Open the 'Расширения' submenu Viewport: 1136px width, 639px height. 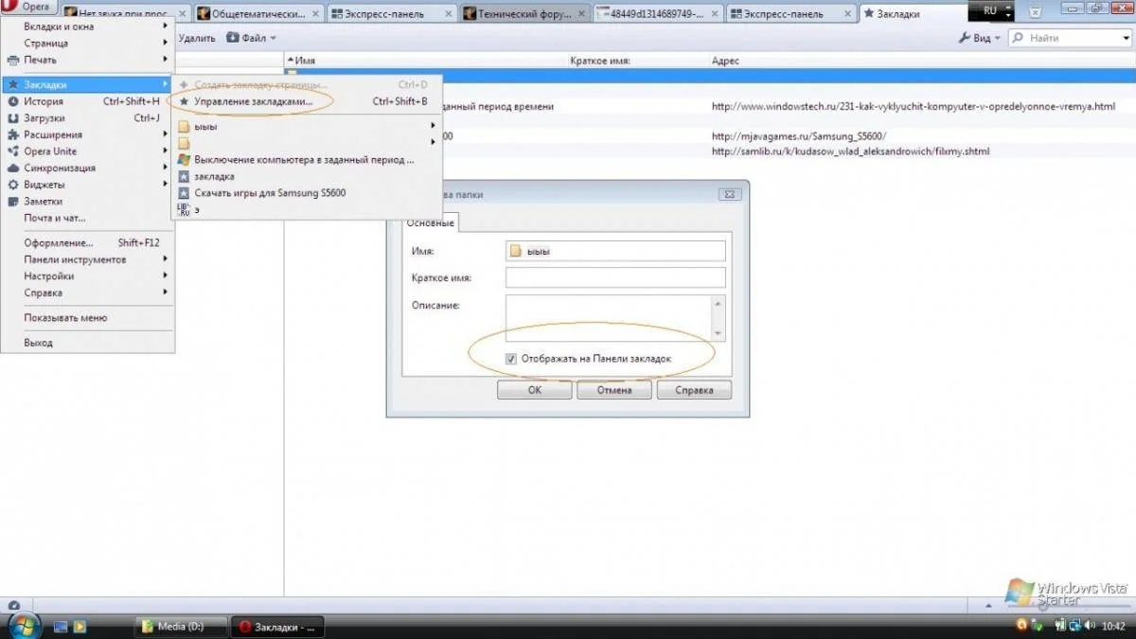[88, 134]
